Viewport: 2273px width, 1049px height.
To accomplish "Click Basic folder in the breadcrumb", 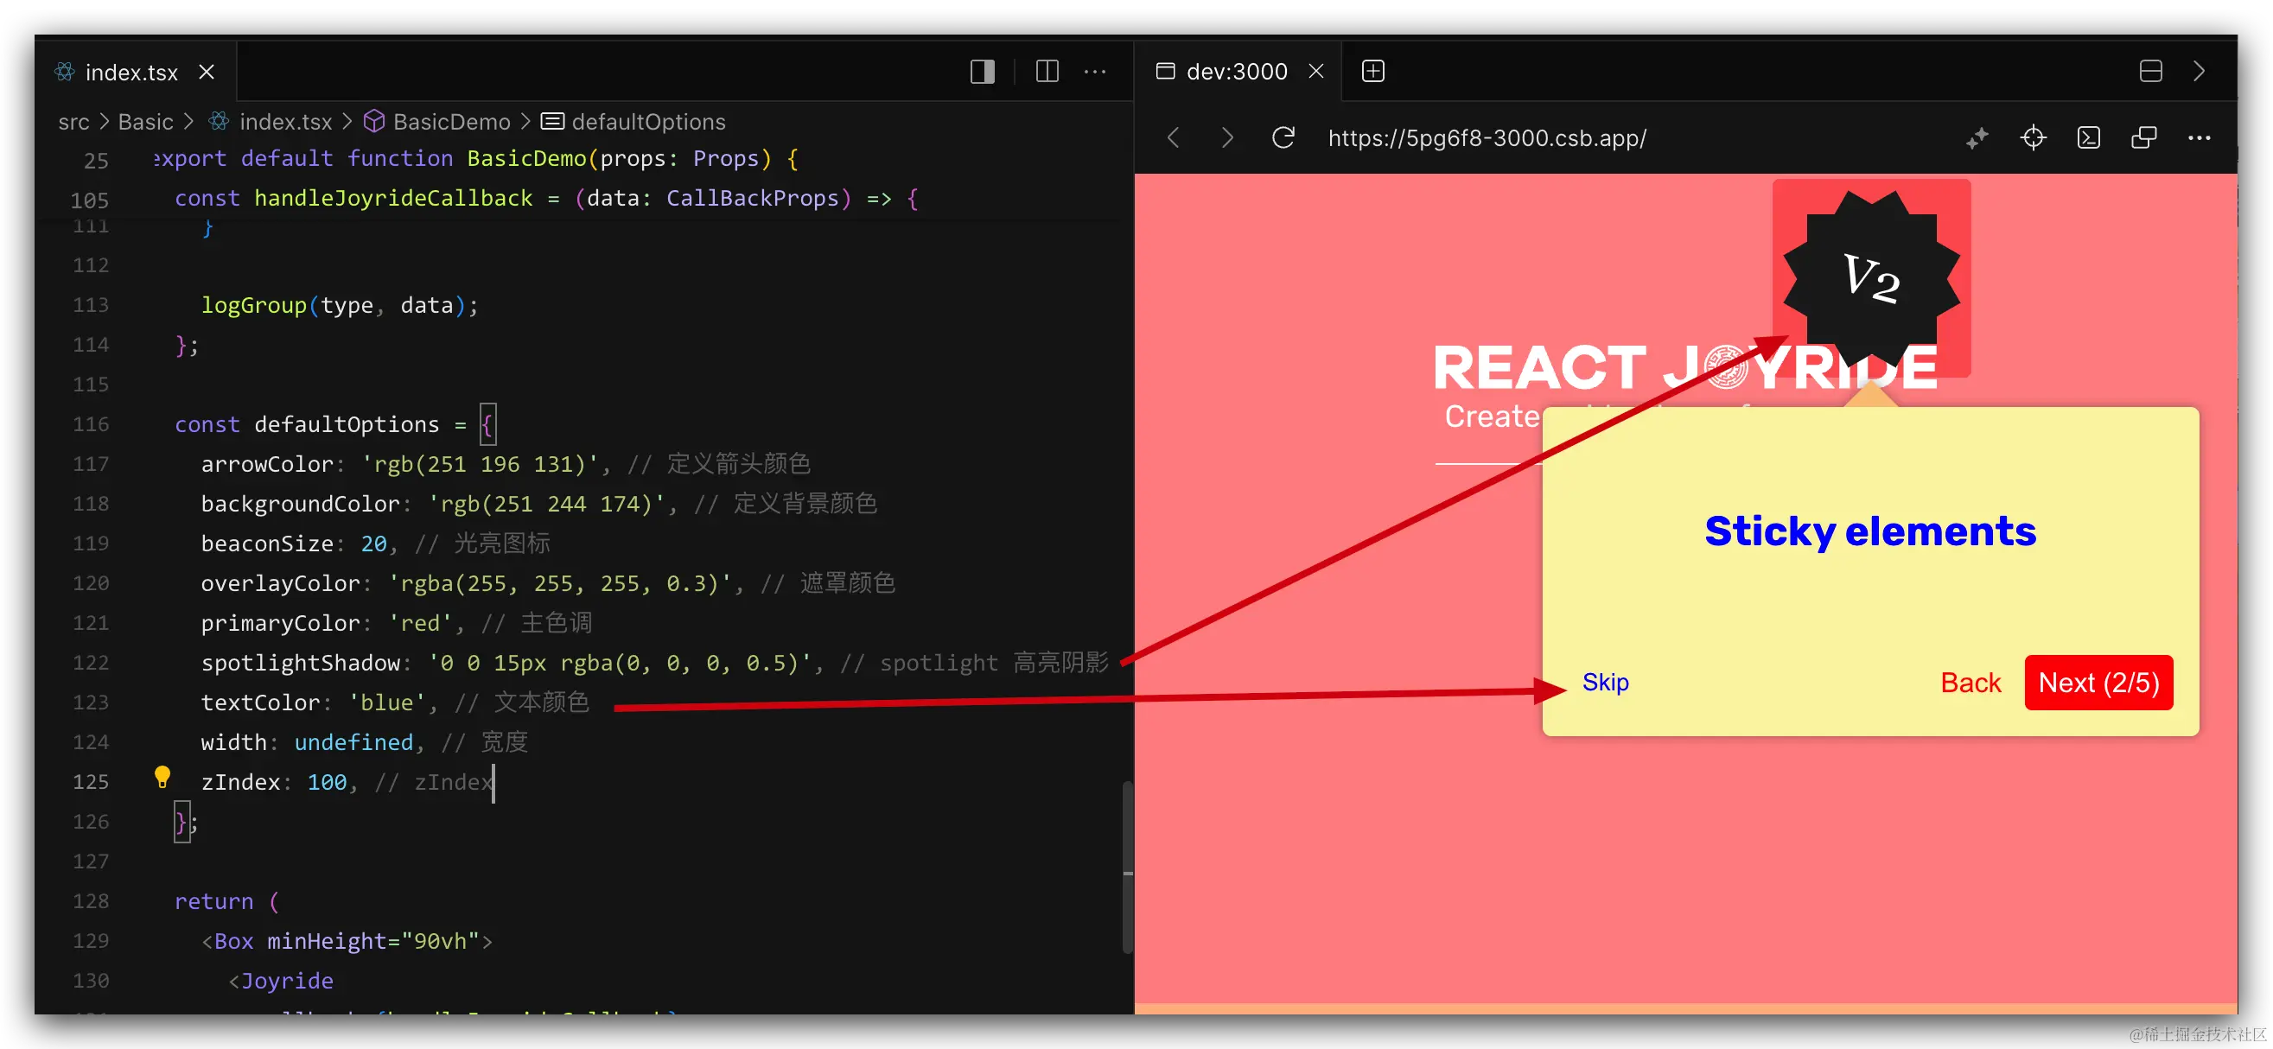I will [145, 122].
